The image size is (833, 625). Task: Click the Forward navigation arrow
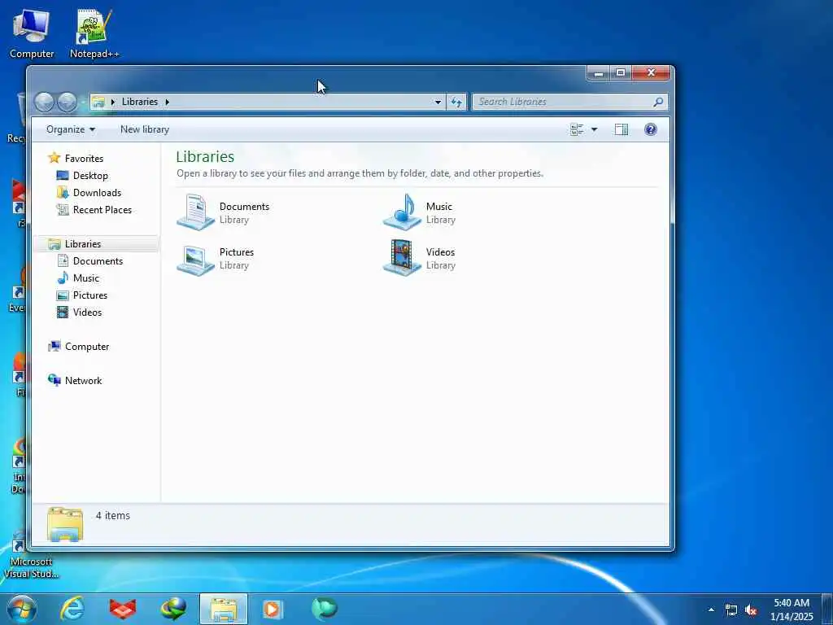(x=67, y=102)
